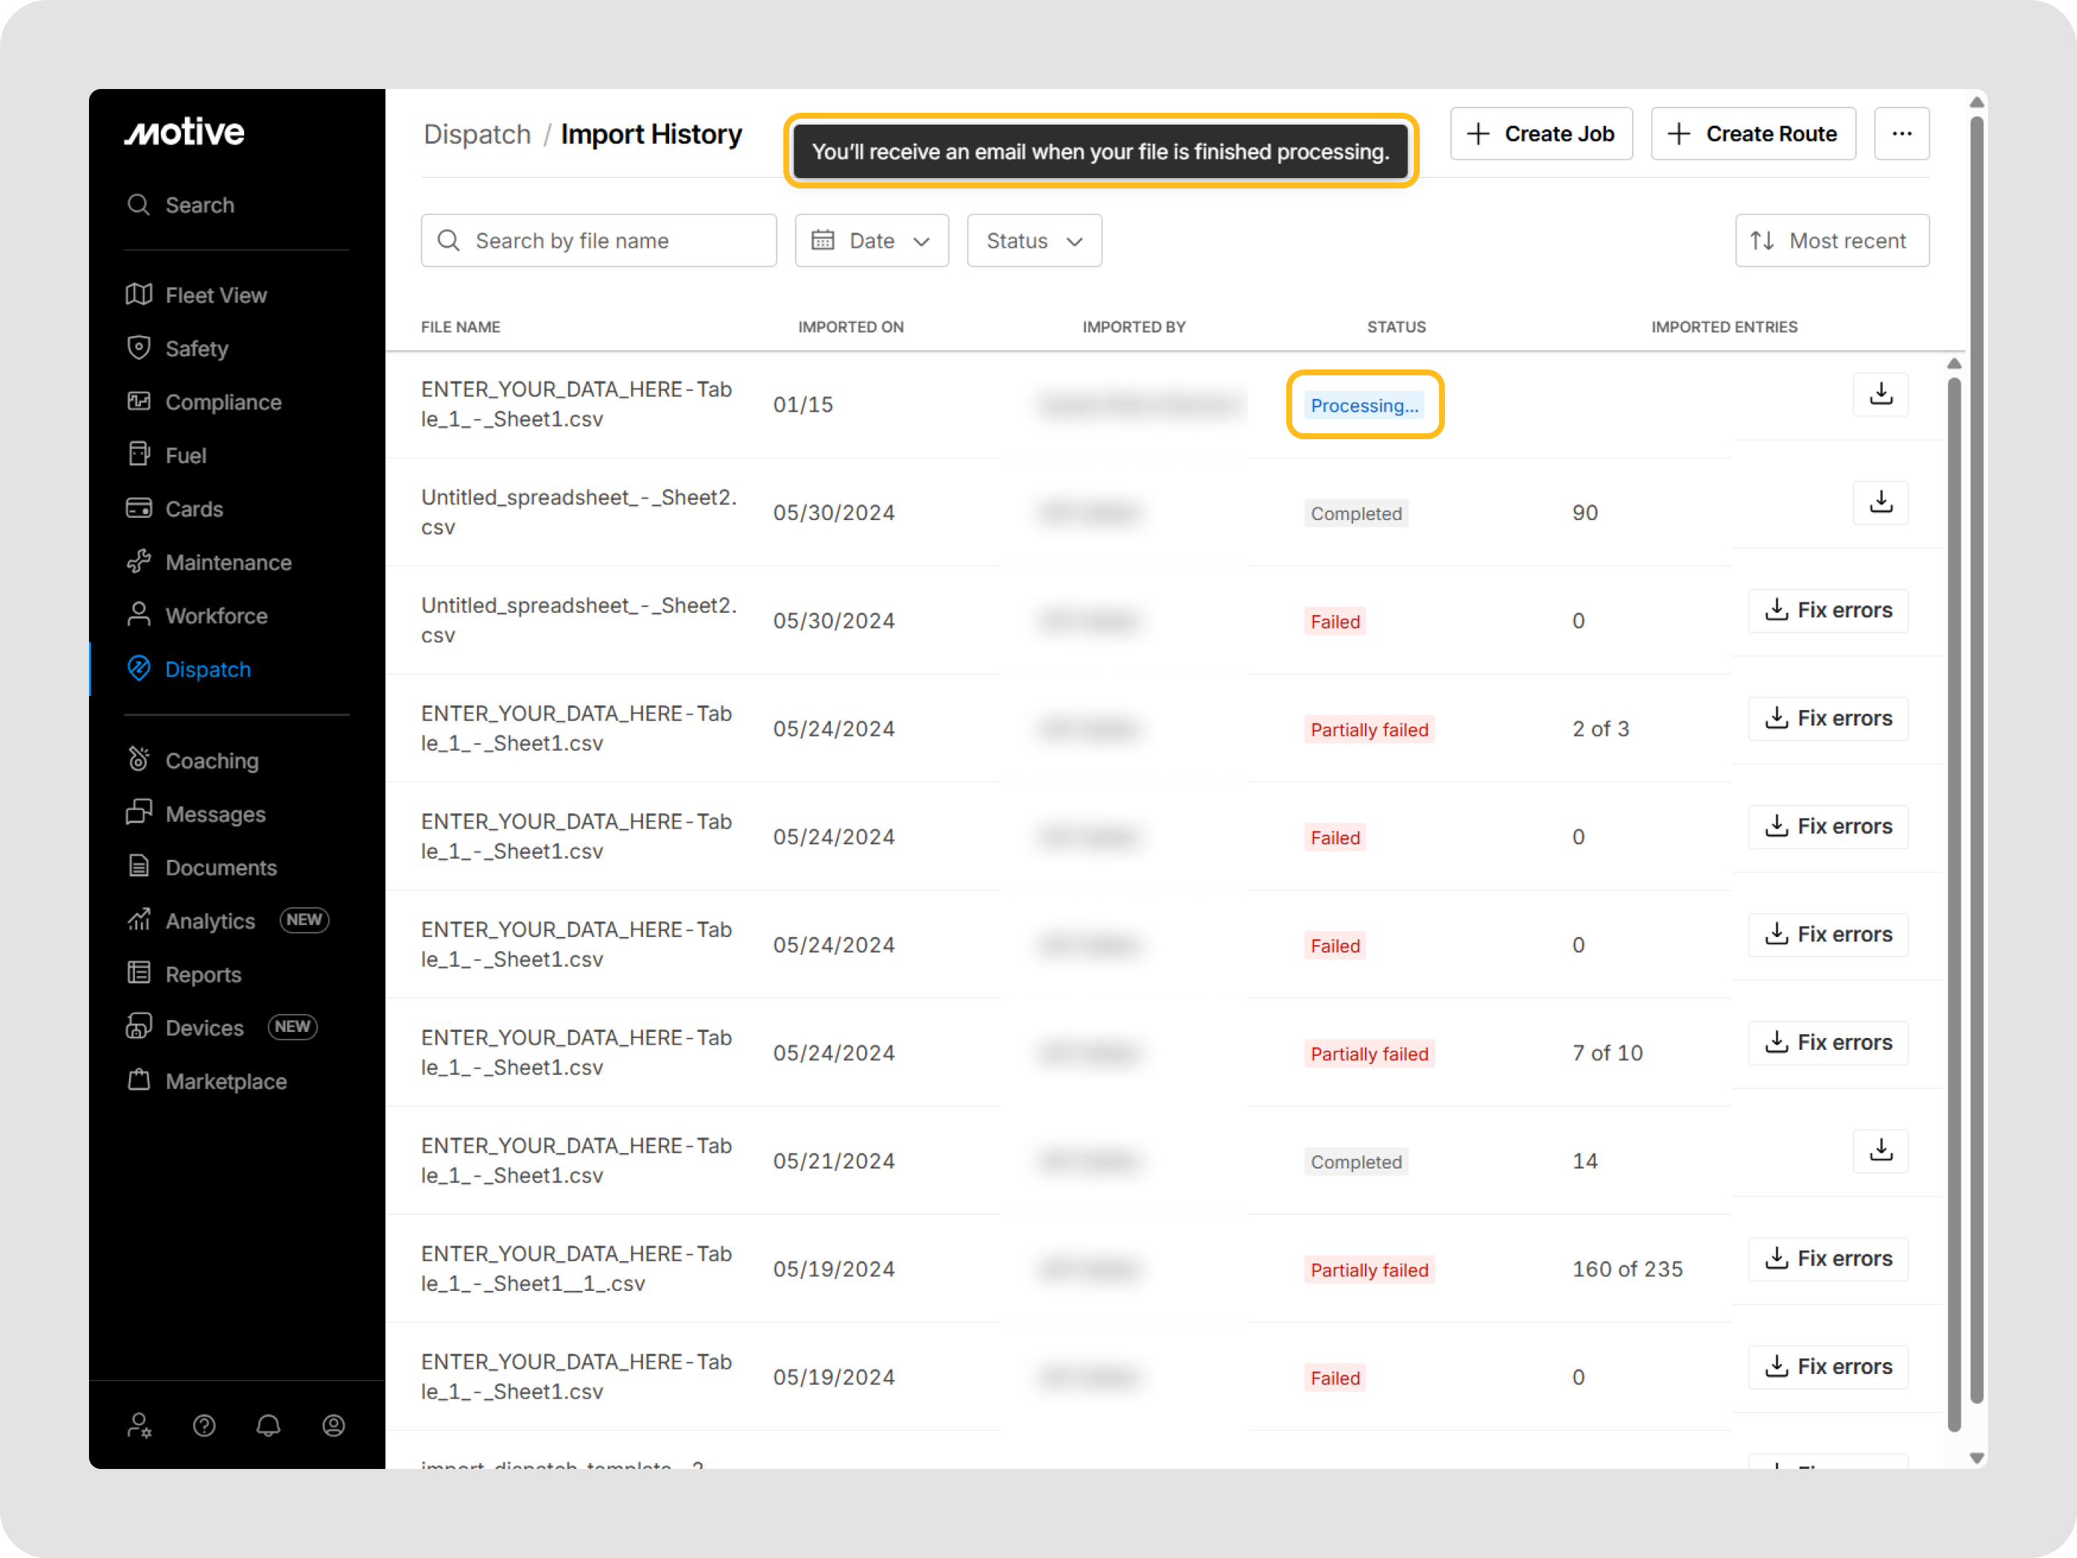Click the download icon on the Processing row
Screen dimensions: 2077x1558
[x=1880, y=395]
